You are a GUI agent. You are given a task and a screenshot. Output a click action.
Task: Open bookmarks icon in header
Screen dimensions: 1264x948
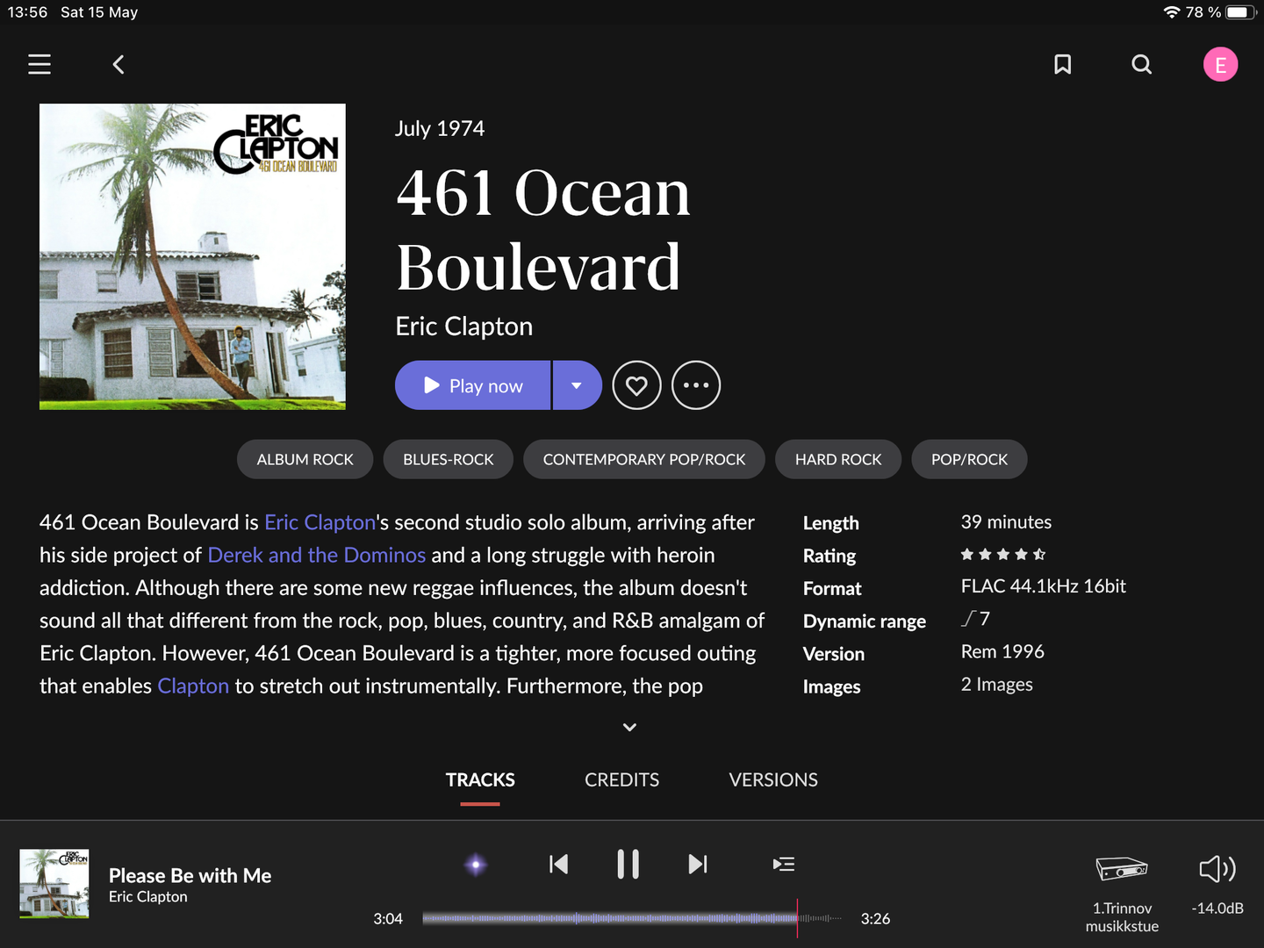pyautogui.click(x=1062, y=64)
